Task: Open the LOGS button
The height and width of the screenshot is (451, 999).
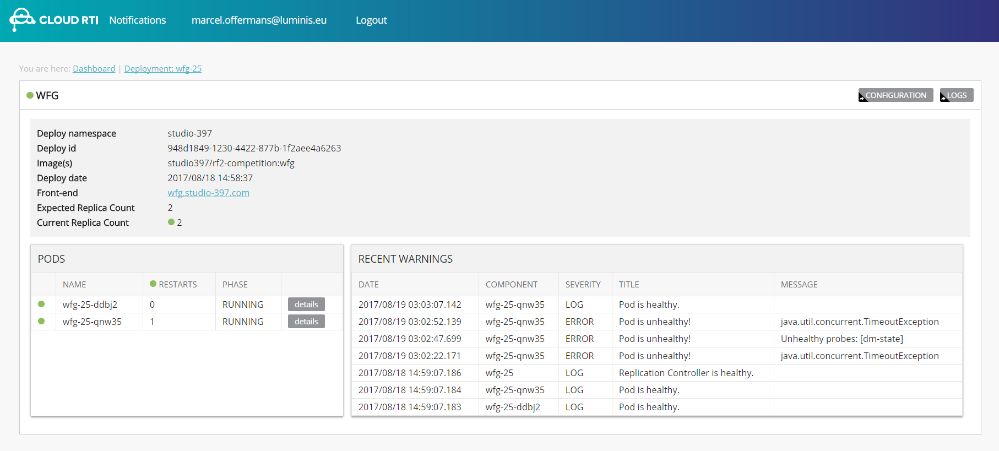Action: pos(957,95)
